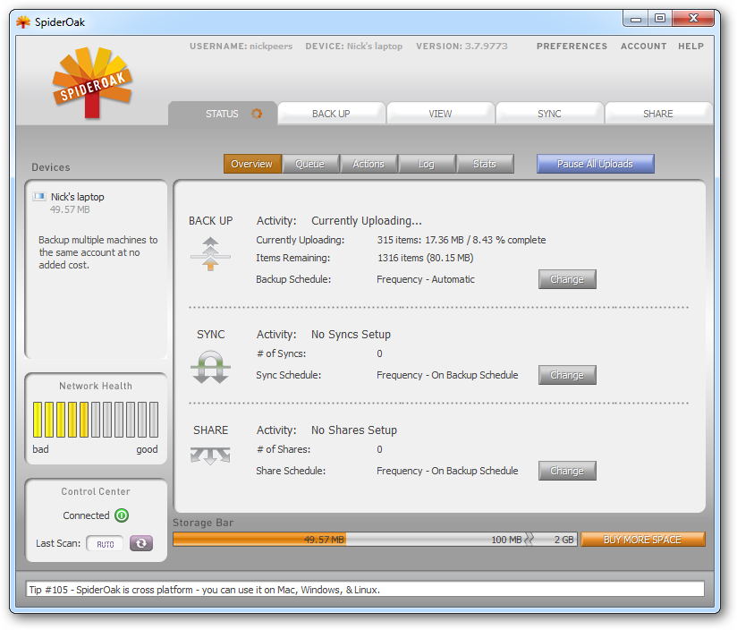Select the Overview sub-tab
The height and width of the screenshot is (630, 737).
pyautogui.click(x=252, y=164)
